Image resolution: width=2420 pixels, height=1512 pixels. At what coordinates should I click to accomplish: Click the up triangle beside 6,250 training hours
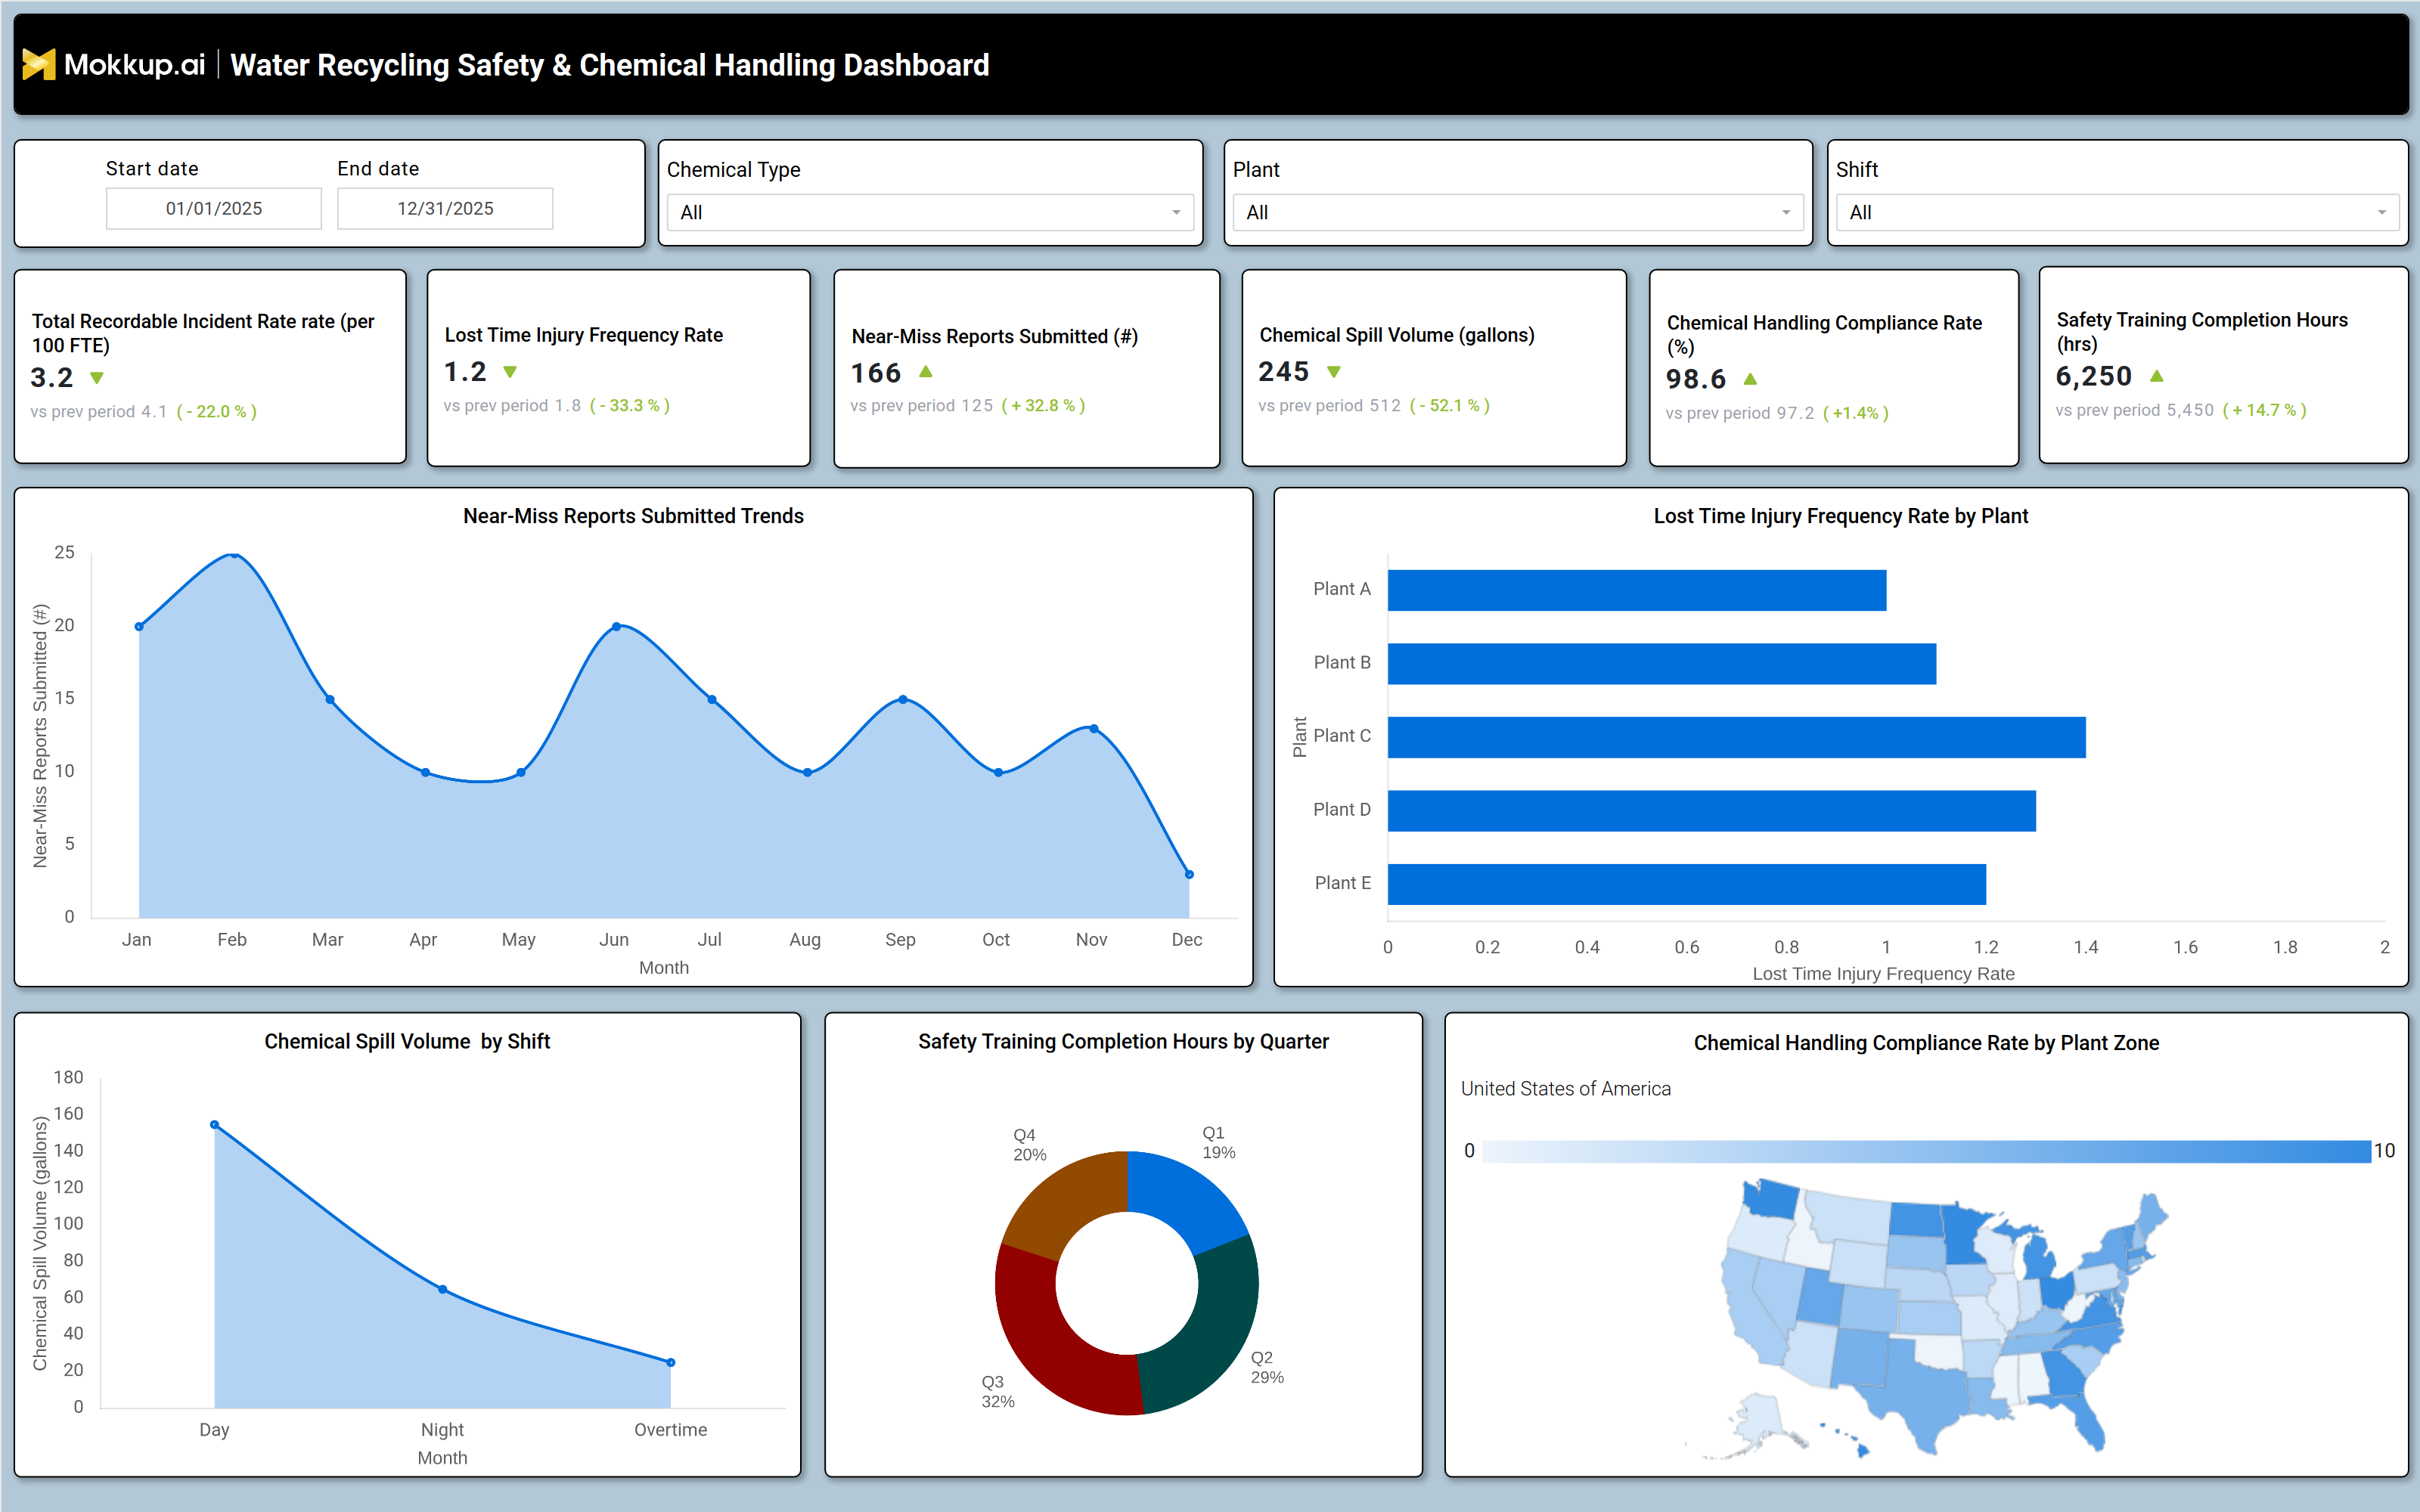[2157, 376]
